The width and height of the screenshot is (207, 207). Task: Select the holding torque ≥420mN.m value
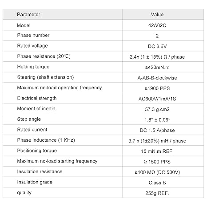coord(157,68)
